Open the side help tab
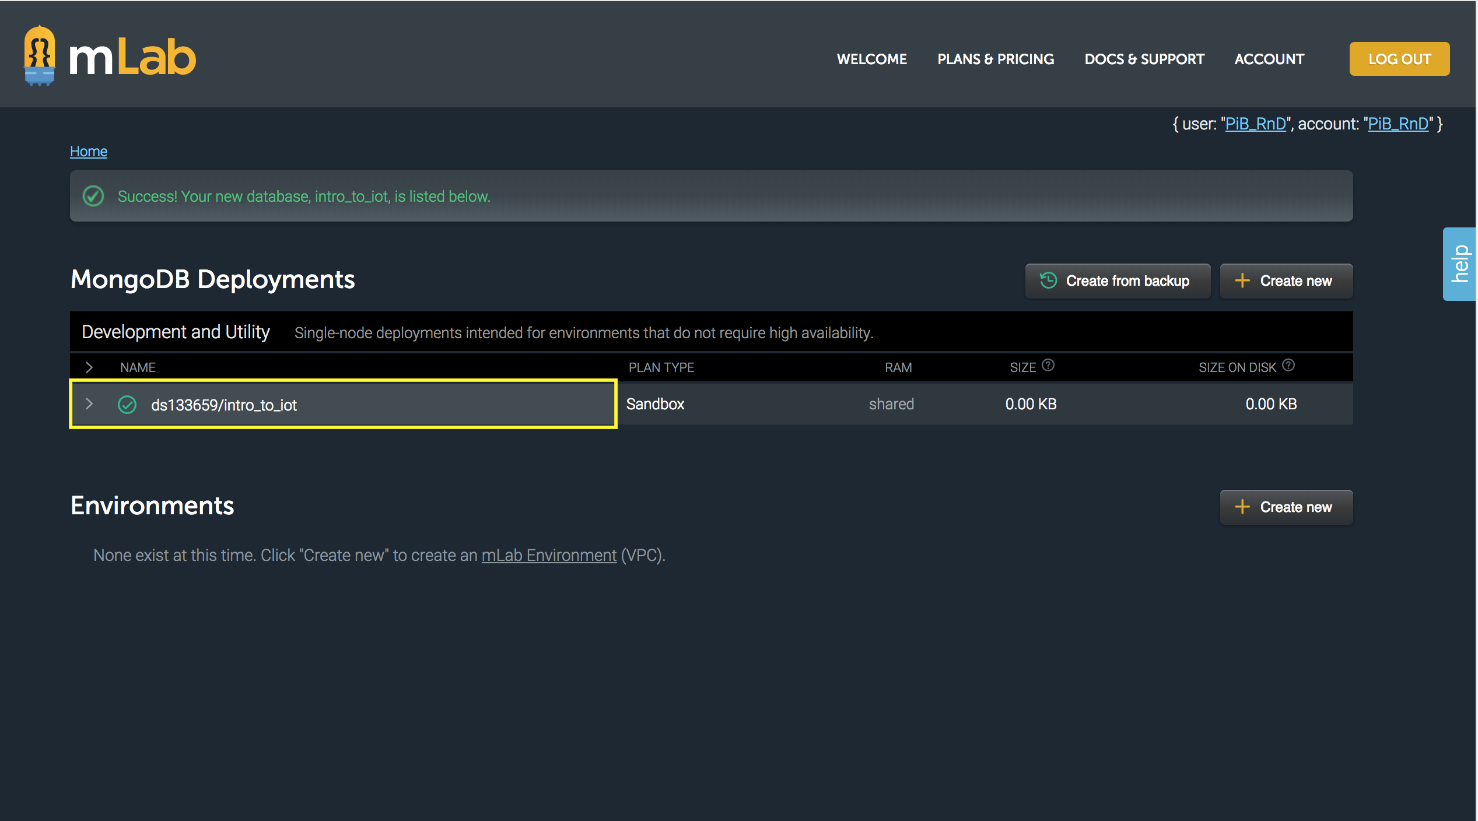 pyautogui.click(x=1459, y=264)
